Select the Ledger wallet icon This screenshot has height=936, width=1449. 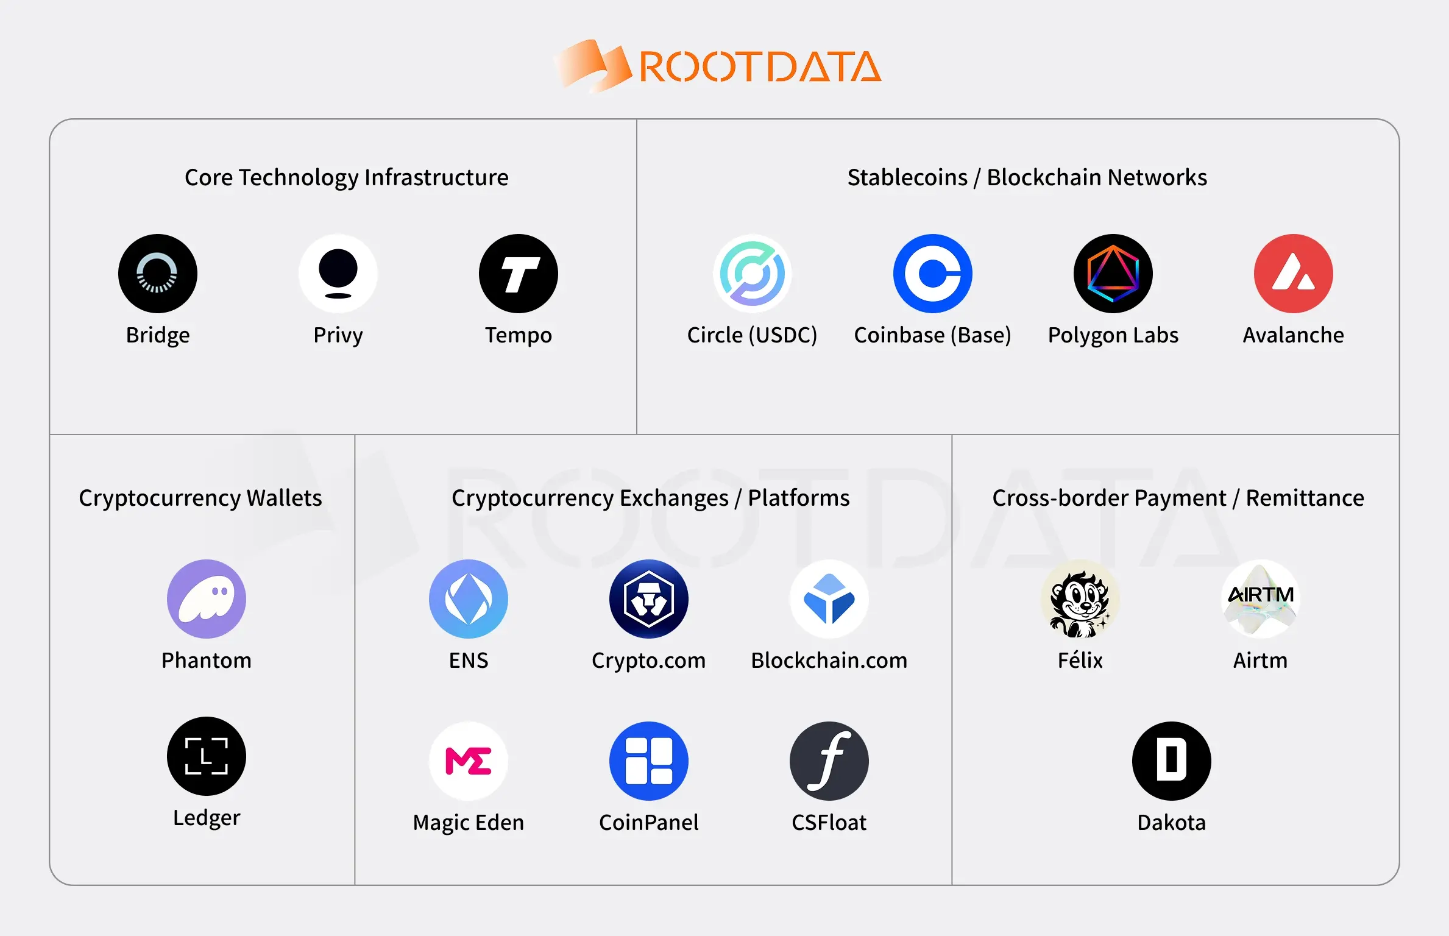pyautogui.click(x=207, y=756)
